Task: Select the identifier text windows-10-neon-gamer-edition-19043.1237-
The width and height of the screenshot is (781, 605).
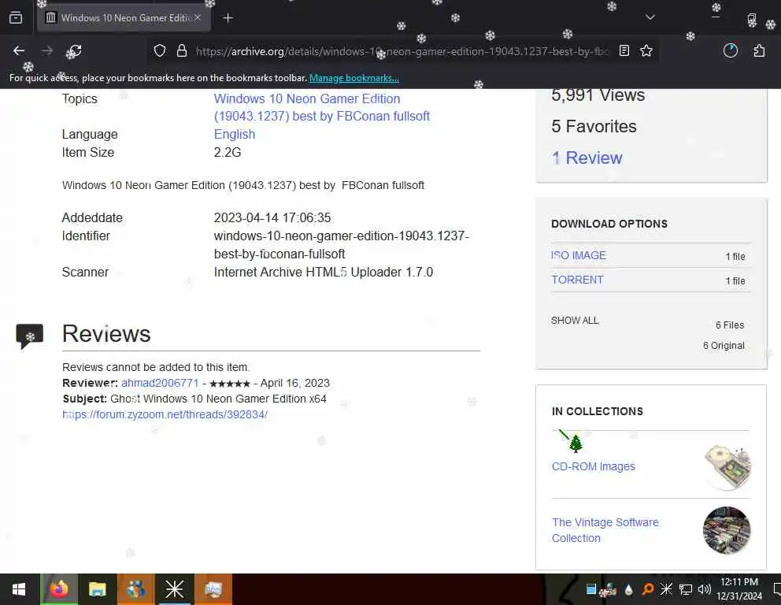Action: click(x=342, y=236)
